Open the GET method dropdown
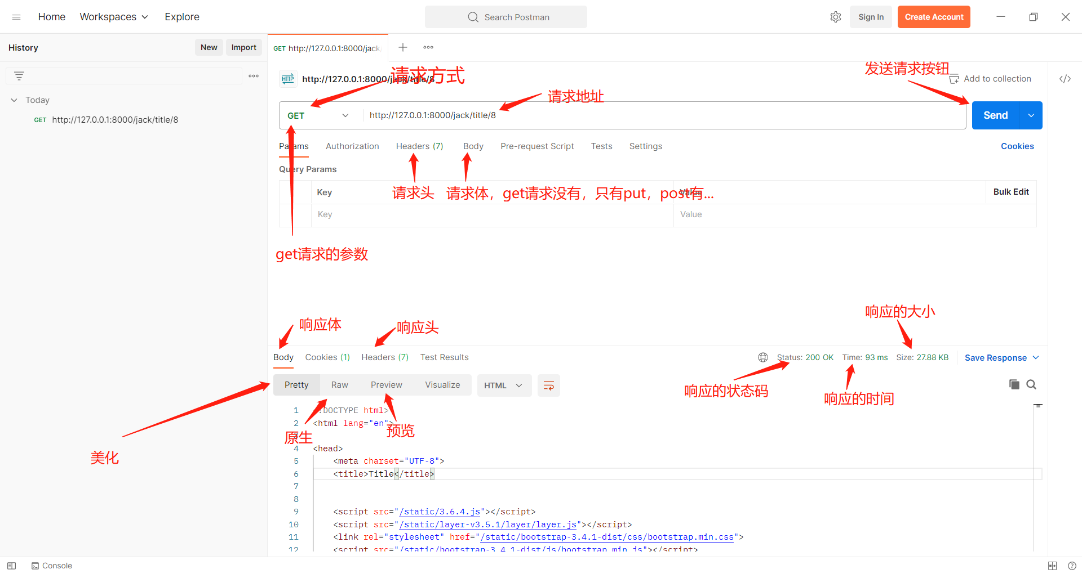Image resolution: width=1082 pixels, height=574 pixels. (x=318, y=115)
